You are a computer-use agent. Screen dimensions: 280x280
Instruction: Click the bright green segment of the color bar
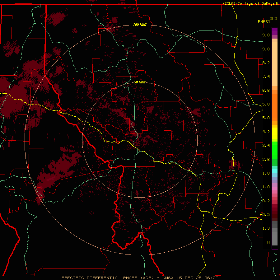click(275, 150)
